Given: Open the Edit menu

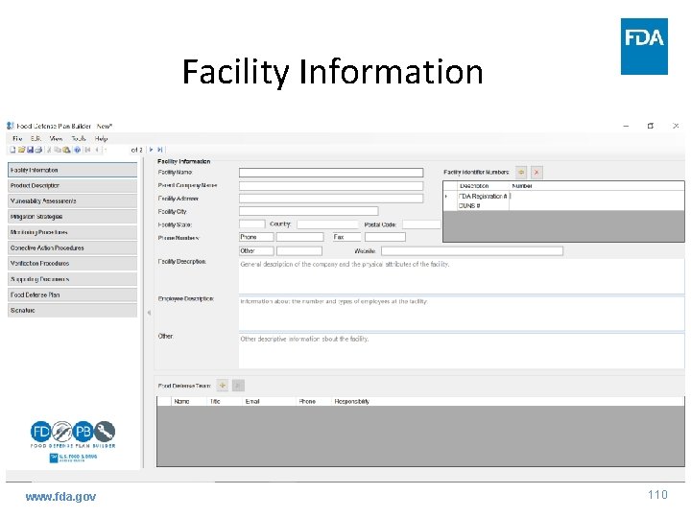Looking at the screenshot, I should pos(36,138).
